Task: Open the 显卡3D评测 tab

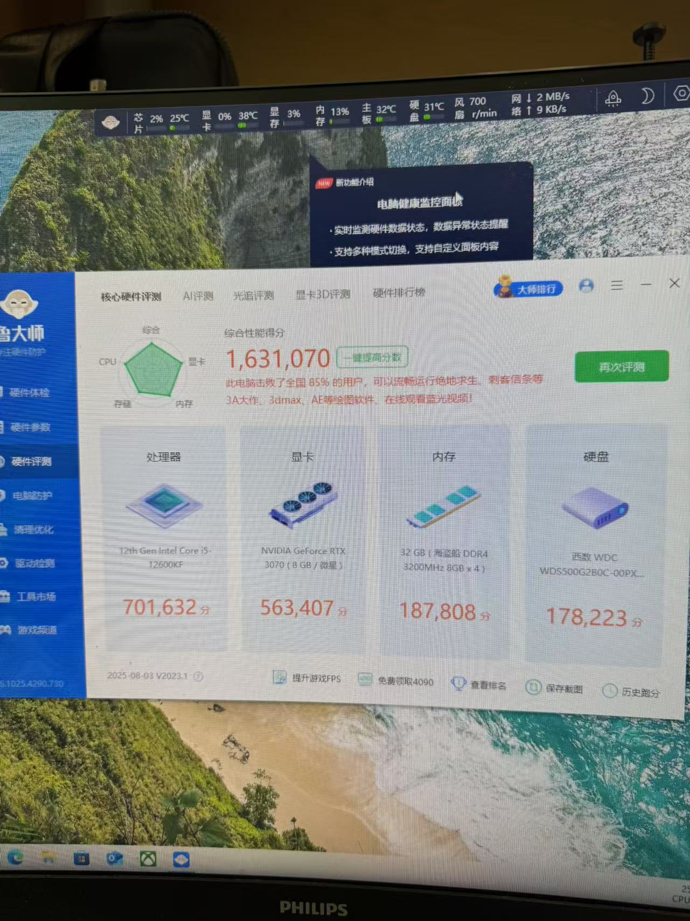Action: tap(323, 294)
